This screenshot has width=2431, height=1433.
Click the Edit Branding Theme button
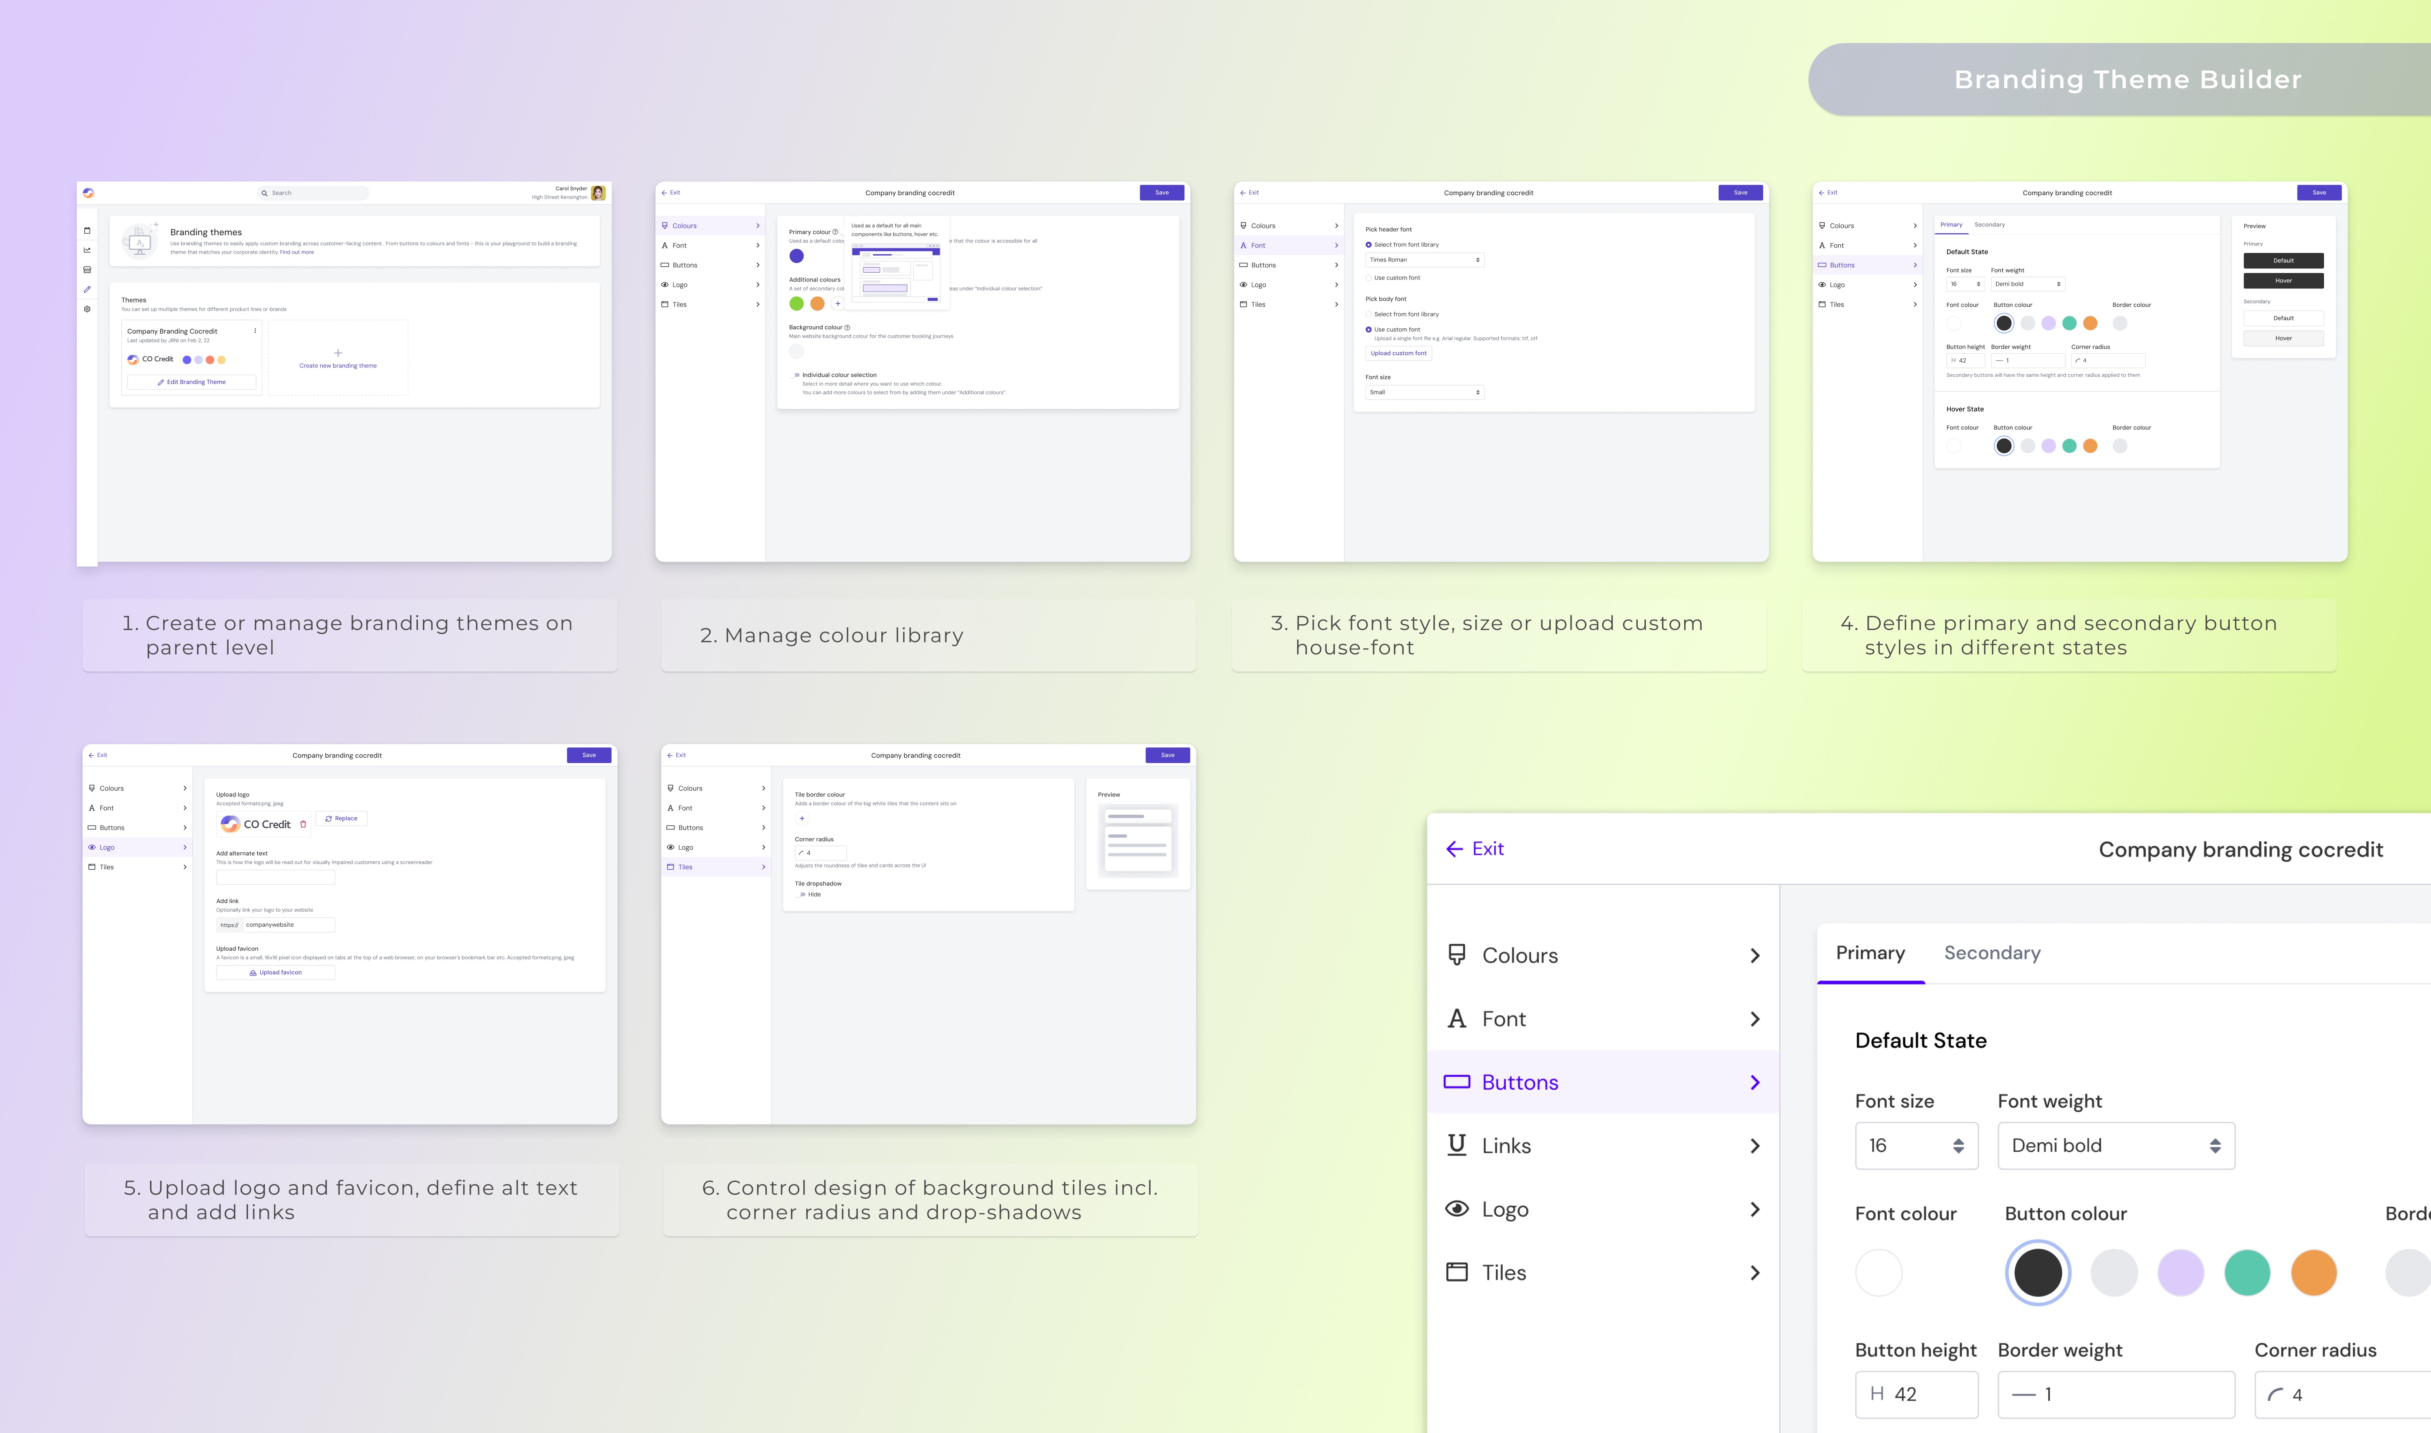click(x=191, y=382)
